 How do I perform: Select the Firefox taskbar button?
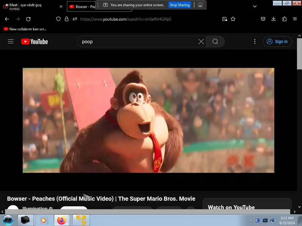point(62,220)
